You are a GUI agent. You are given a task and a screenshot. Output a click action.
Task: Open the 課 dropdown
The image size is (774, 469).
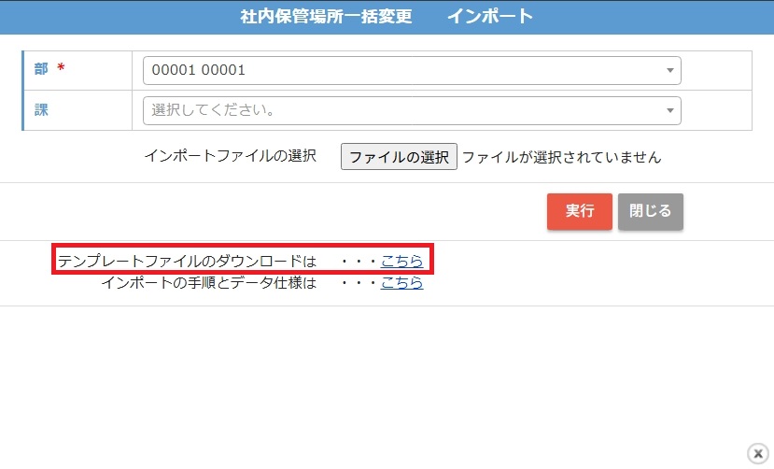pos(401,110)
